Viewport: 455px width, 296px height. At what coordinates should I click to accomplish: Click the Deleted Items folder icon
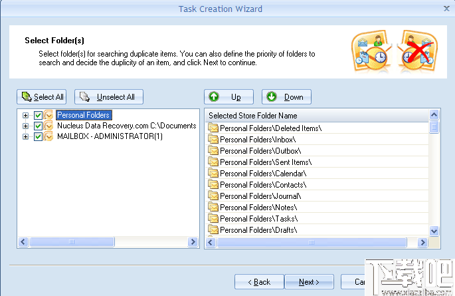click(213, 128)
